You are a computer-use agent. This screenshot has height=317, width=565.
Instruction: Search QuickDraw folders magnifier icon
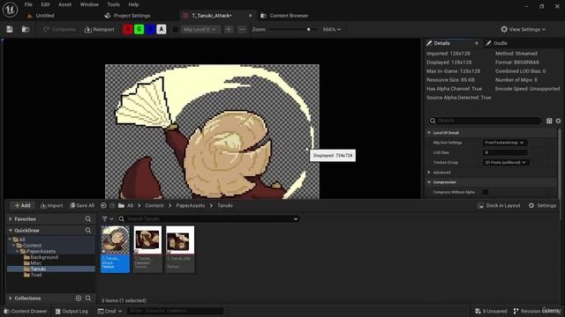[88, 231]
